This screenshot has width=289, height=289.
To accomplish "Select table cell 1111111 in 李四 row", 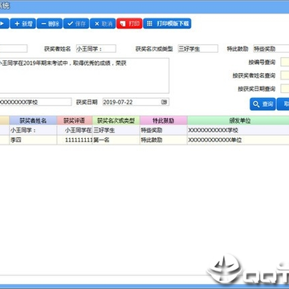I will (x=75, y=140).
